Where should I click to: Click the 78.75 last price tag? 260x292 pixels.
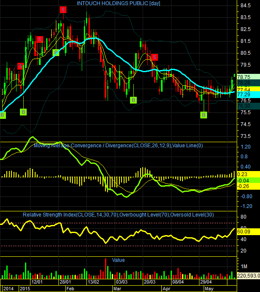[x=249, y=77]
